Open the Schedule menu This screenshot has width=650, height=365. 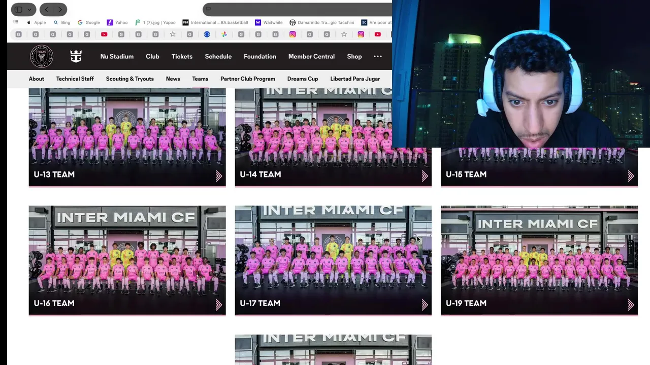tap(218, 56)
